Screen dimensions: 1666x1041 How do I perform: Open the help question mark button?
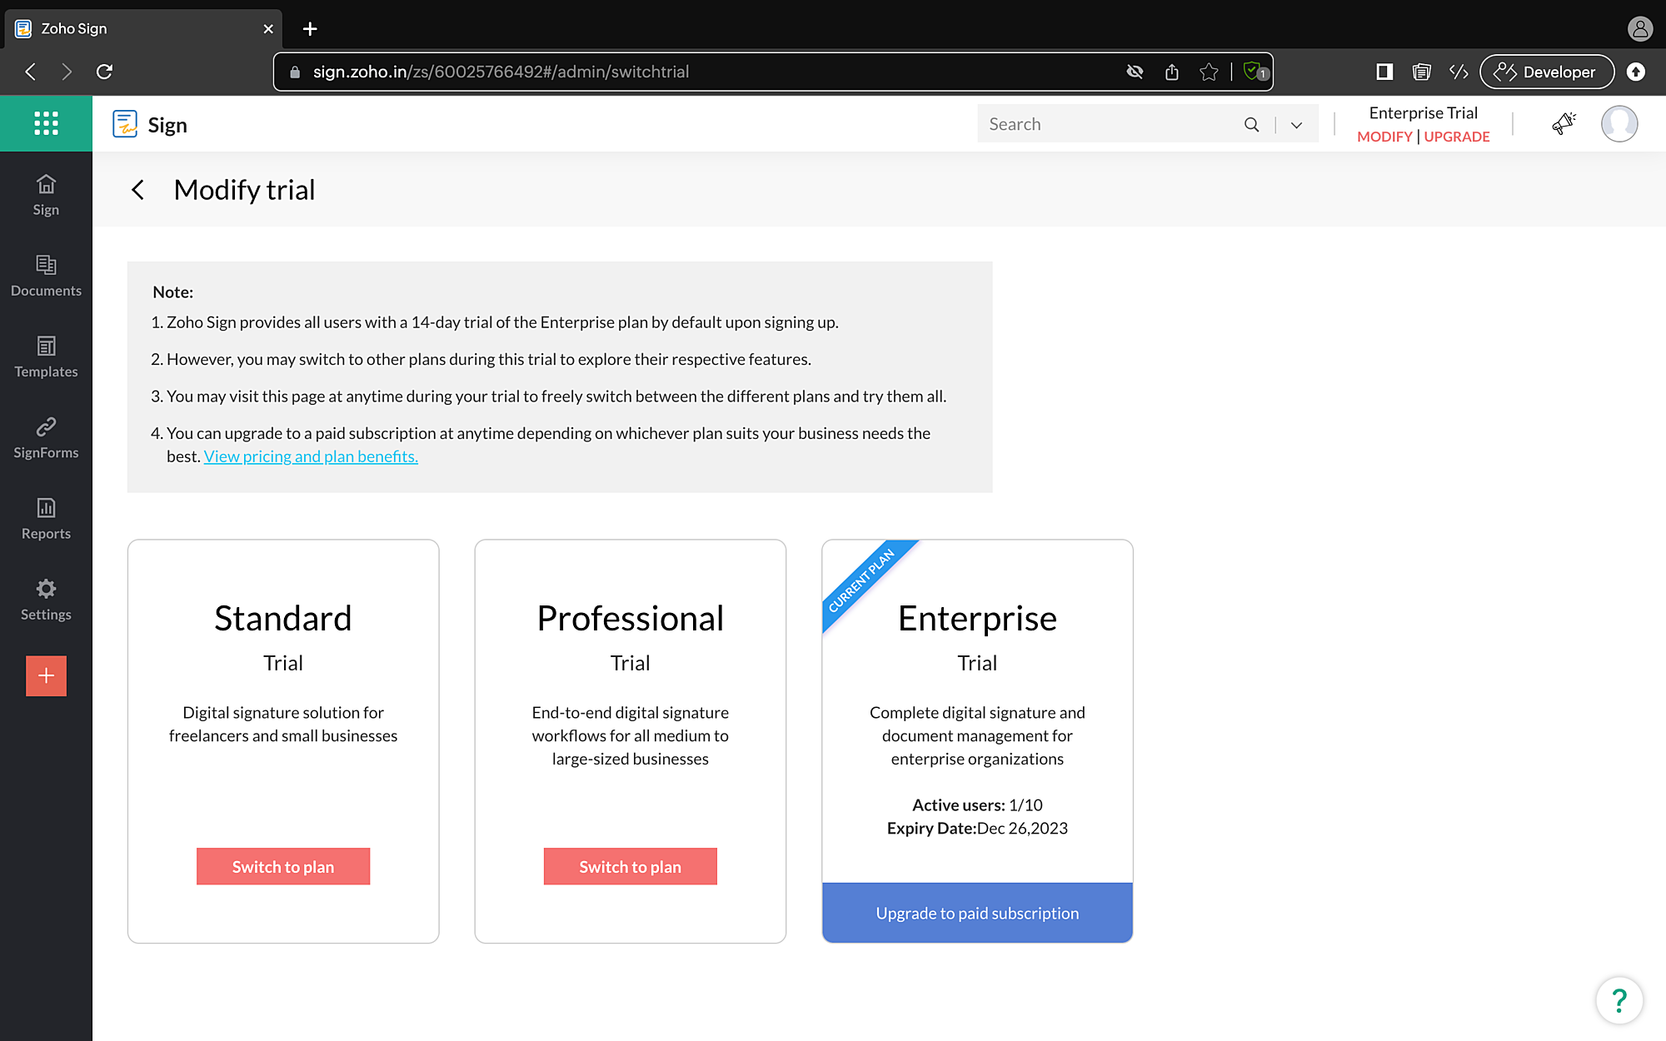pos(1619,999)
